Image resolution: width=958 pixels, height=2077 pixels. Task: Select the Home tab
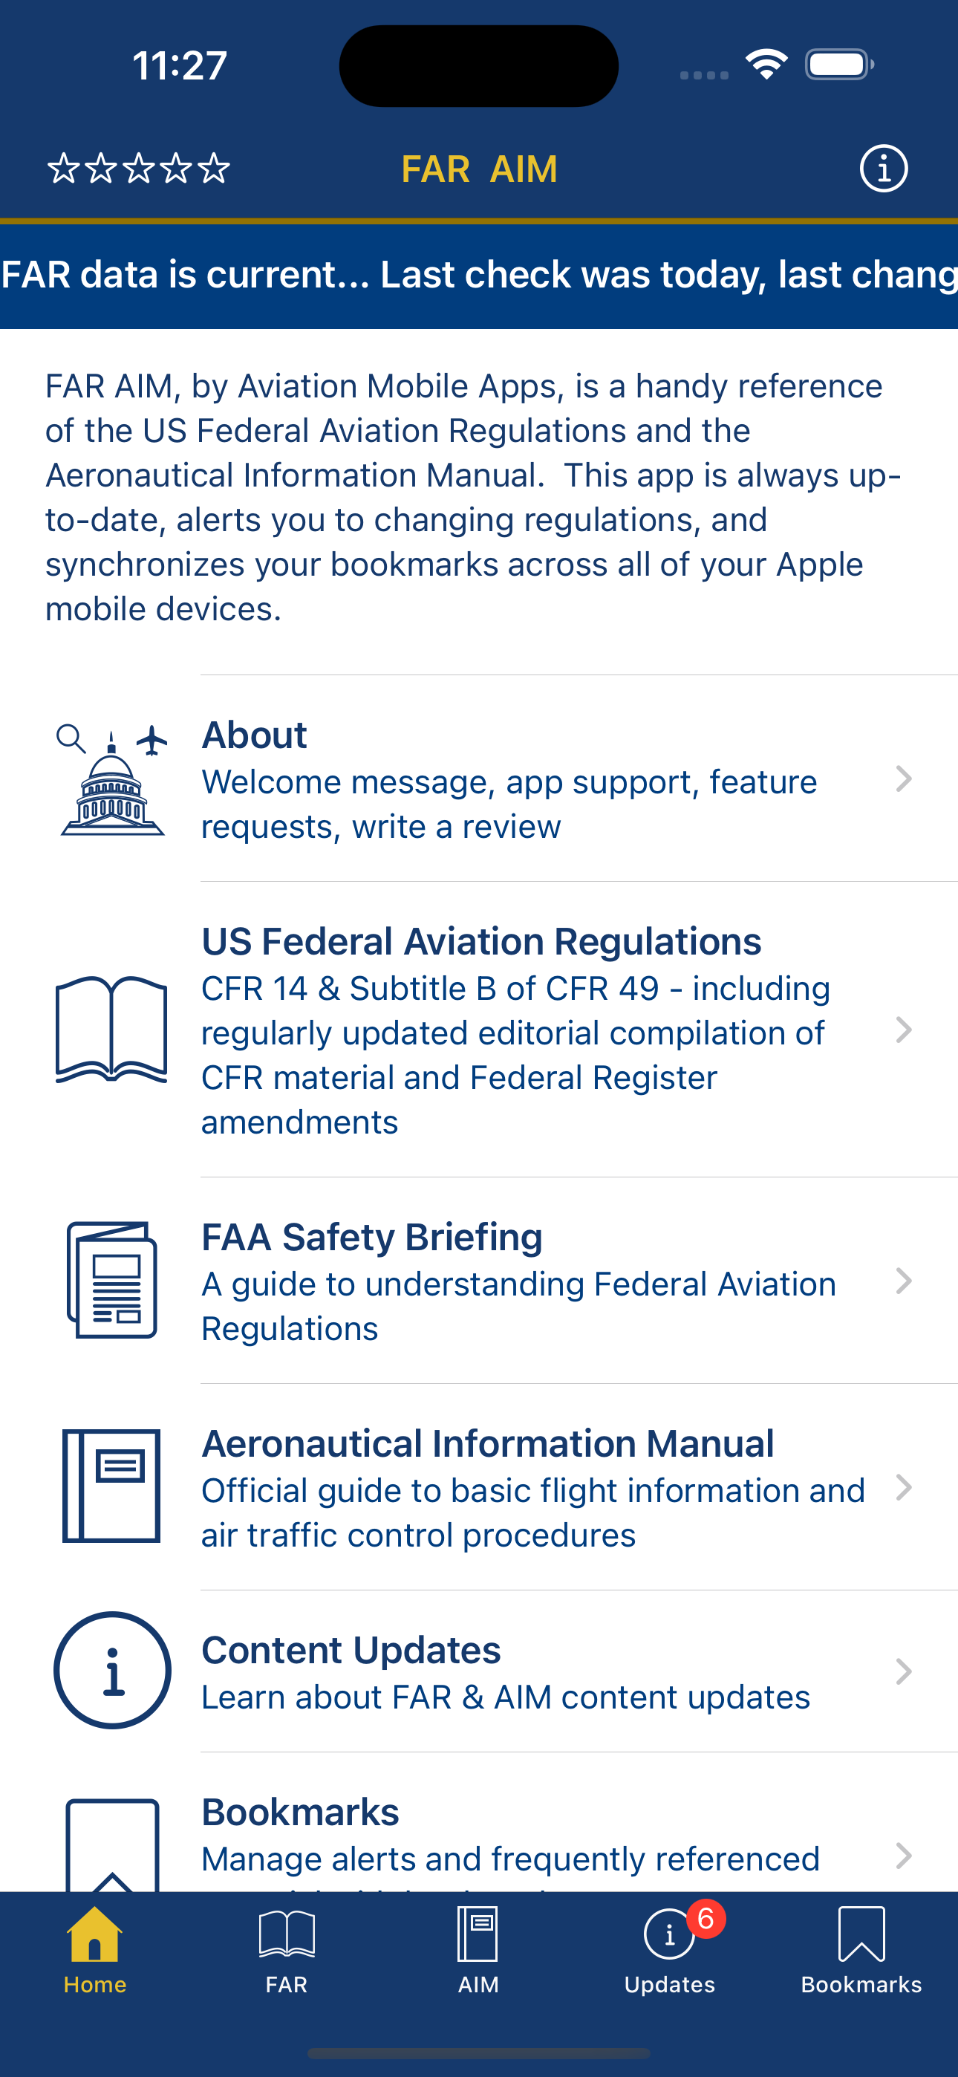[95, 1950]
